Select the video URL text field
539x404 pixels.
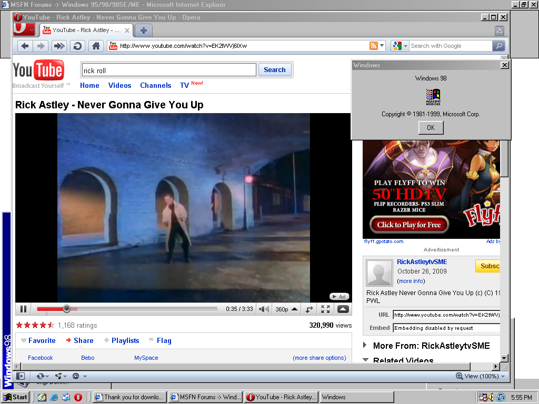coord(446,315)
